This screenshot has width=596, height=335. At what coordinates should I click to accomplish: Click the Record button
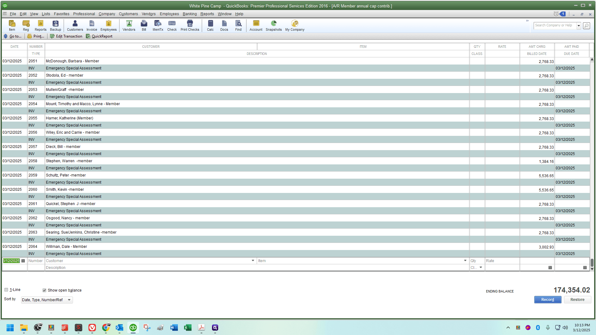548,300
